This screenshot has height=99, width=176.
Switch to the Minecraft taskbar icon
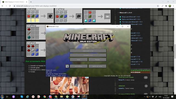(x=84, y=97)
